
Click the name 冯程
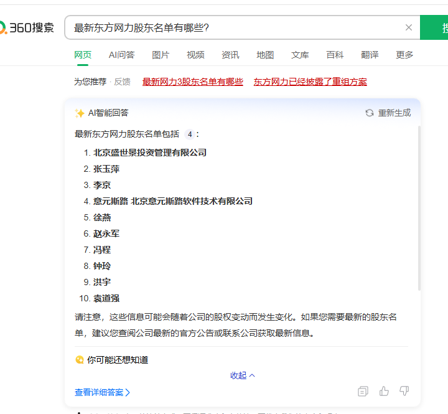pyautogui.click(x=102, y=250)
